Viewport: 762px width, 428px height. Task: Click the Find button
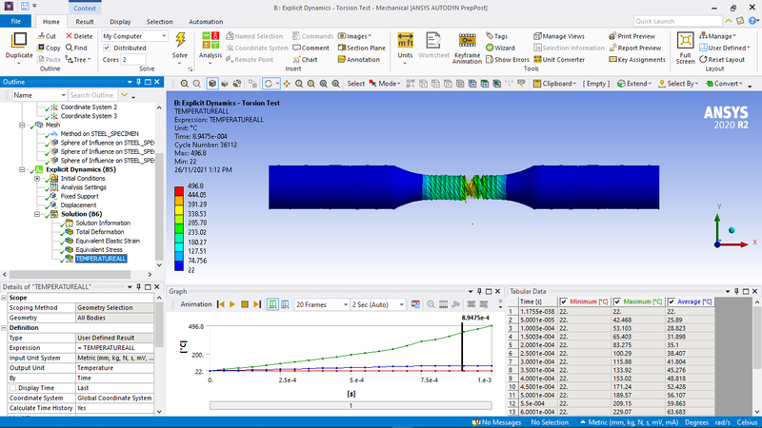(77, 48)
